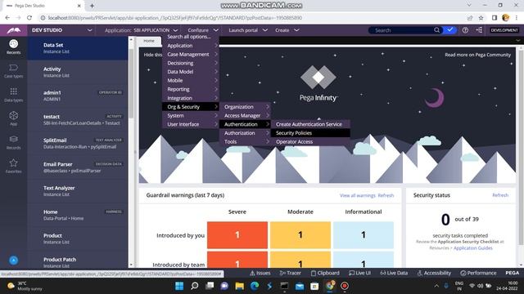Open Data Set Instance List recent

coord(78,48)
